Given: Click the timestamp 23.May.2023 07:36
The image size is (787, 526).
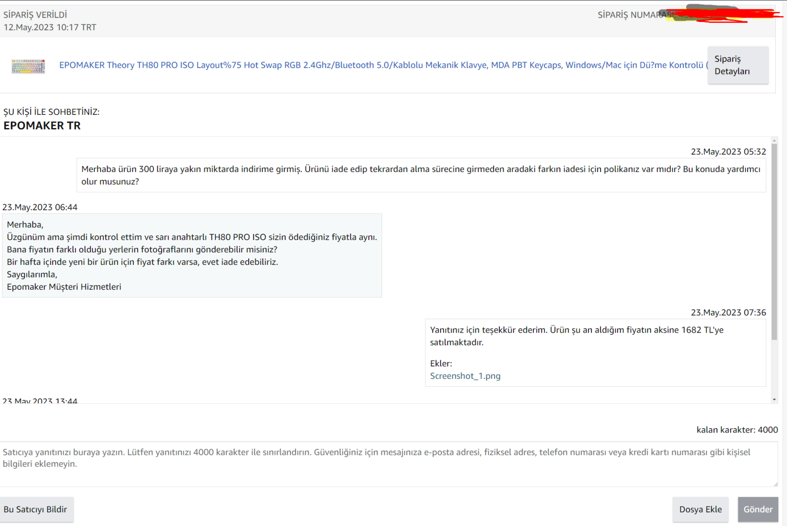Looking at the screenshot, I should click(x=729, y=313).
